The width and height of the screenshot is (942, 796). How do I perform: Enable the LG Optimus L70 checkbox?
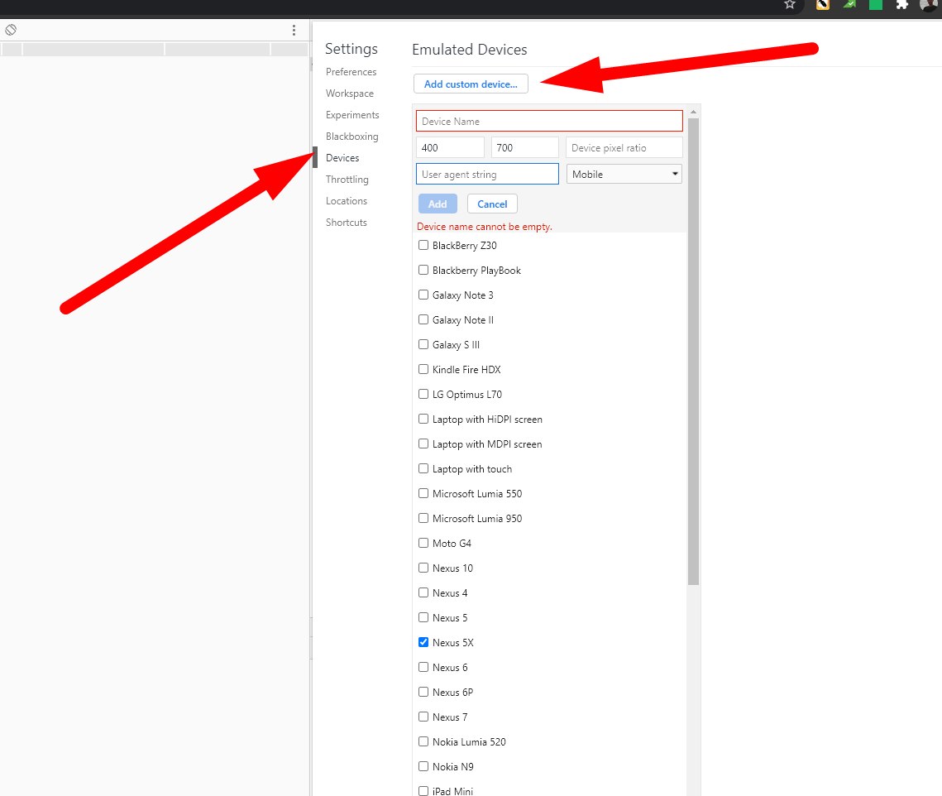[423, 394]
